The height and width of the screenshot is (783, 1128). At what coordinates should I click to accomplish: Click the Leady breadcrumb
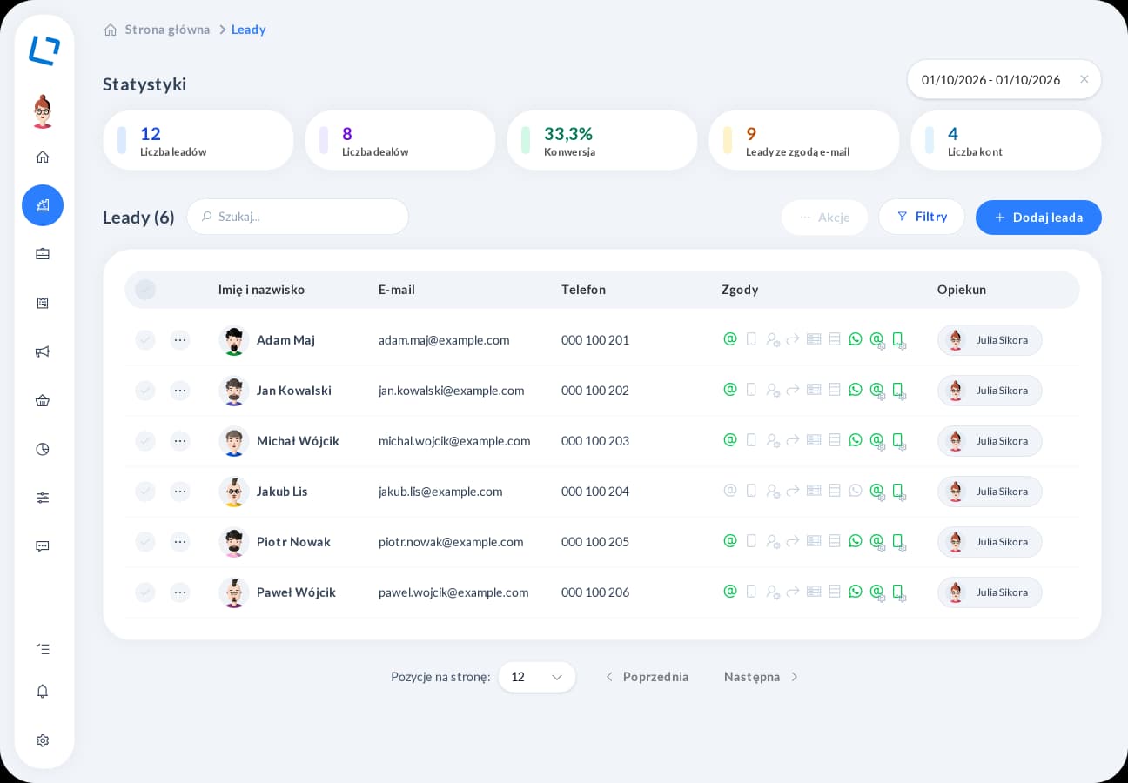[x=248, y=30]
